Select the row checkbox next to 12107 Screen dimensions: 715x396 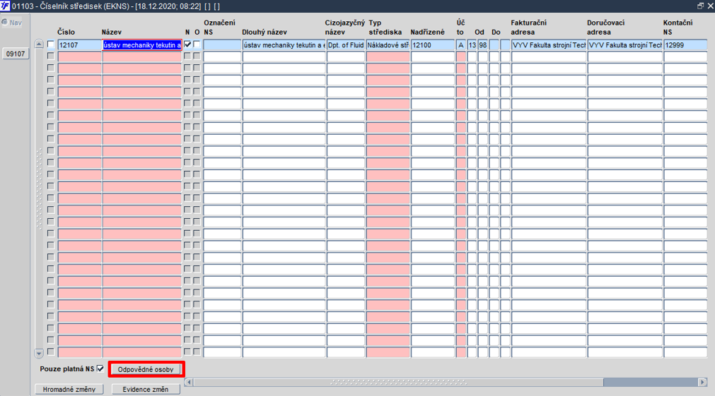[51, 44]
